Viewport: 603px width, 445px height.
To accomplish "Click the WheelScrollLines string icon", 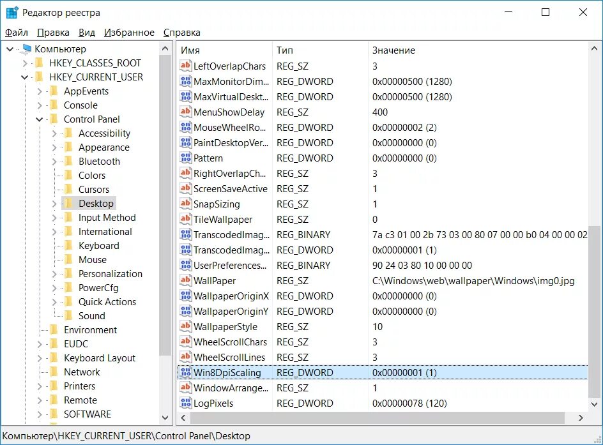I will click(186, 357).
